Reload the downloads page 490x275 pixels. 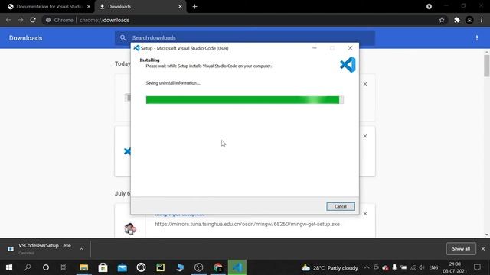[x=33, y=20]
